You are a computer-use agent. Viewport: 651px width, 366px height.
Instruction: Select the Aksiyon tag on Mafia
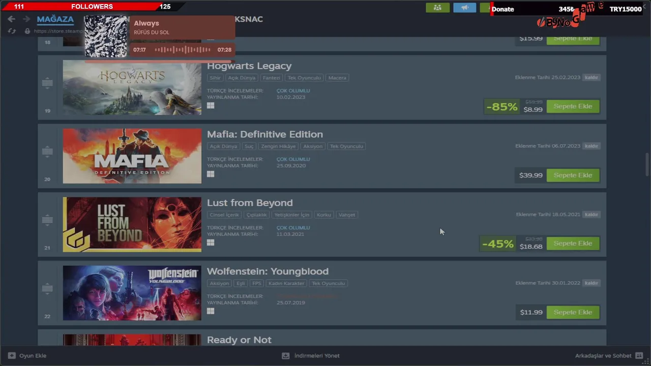click(x=313, y=146)
